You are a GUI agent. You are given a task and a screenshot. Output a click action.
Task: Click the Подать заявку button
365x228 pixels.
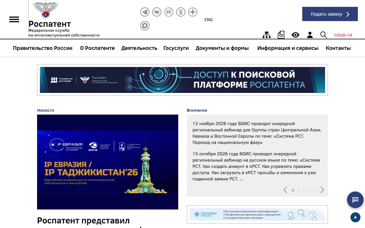(x=330, y=14)
